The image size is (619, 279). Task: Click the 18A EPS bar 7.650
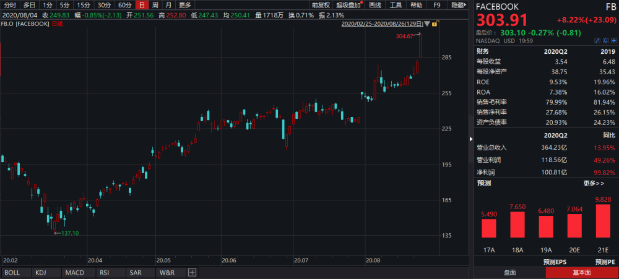click(x=517, y=225)
